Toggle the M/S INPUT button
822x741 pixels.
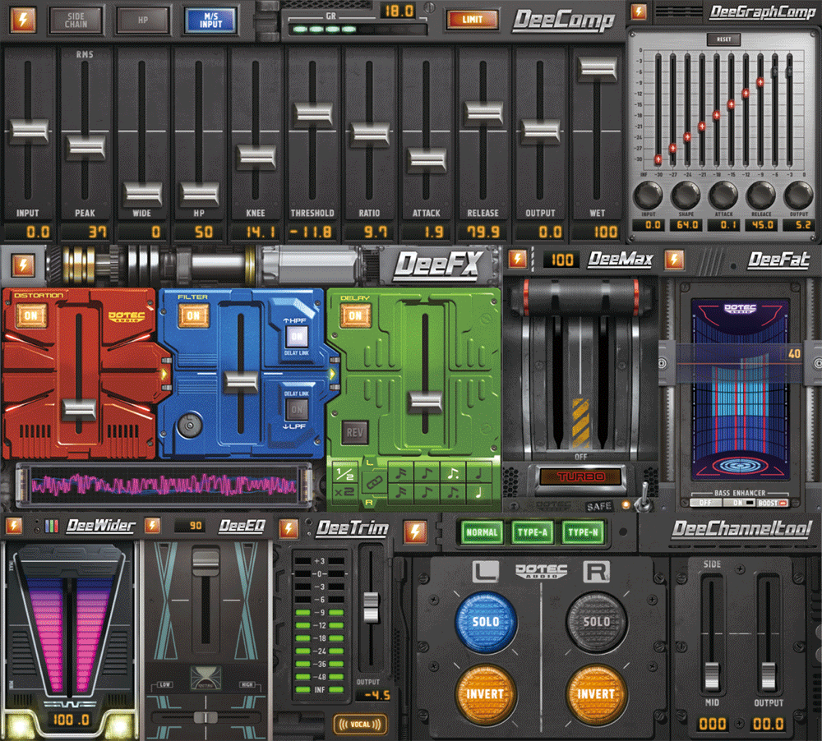(210, 20)
